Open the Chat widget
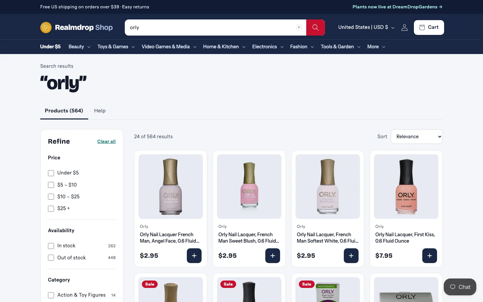The image size is (483, 302). tap(460, 287)
